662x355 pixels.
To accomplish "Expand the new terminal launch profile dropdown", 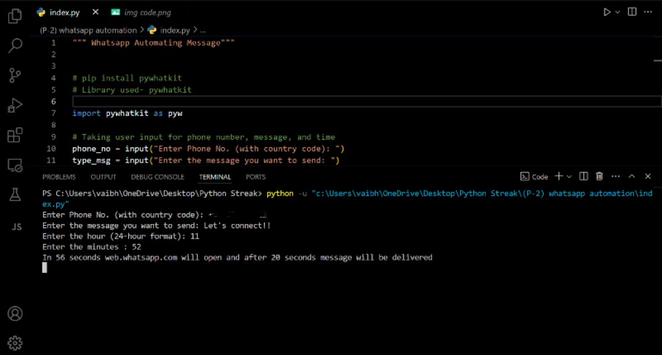I will (569, 177).
